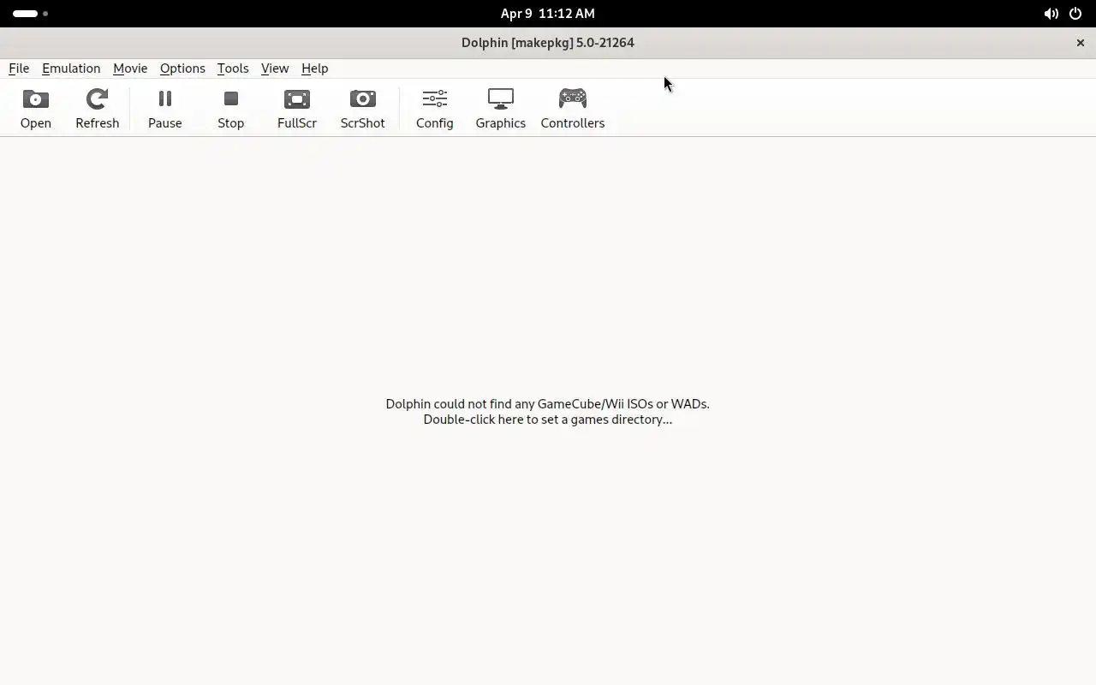Click the Open disc icon
The height and width of the screenshot is (685, 1096).
tap(36, 99)
